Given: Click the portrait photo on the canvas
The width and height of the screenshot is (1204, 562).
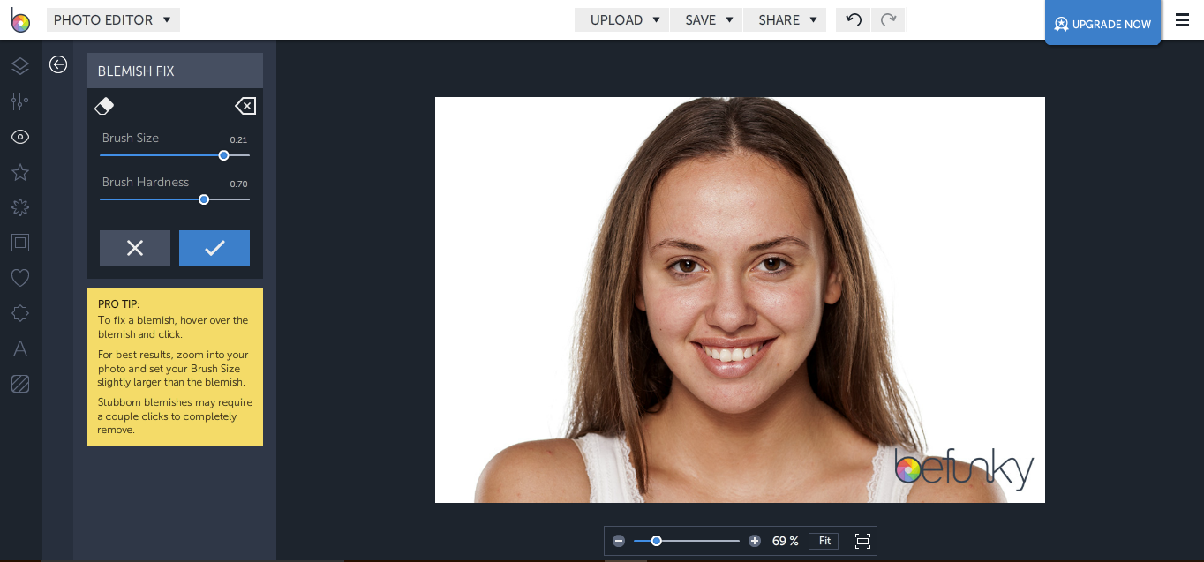Looking at the screenshot, I should pyautogui.click(x=740, y=300).
